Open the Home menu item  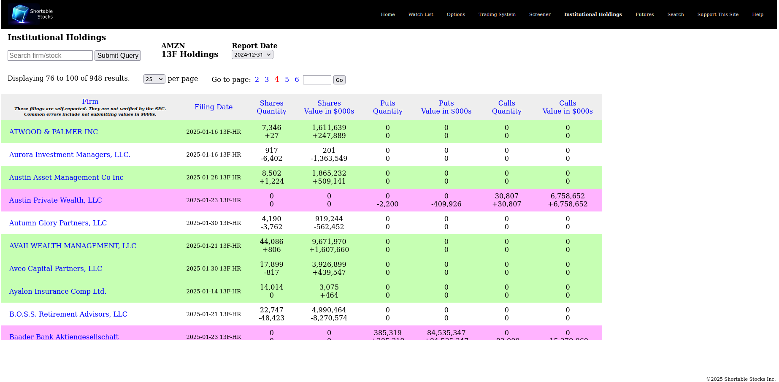(387, 14)
